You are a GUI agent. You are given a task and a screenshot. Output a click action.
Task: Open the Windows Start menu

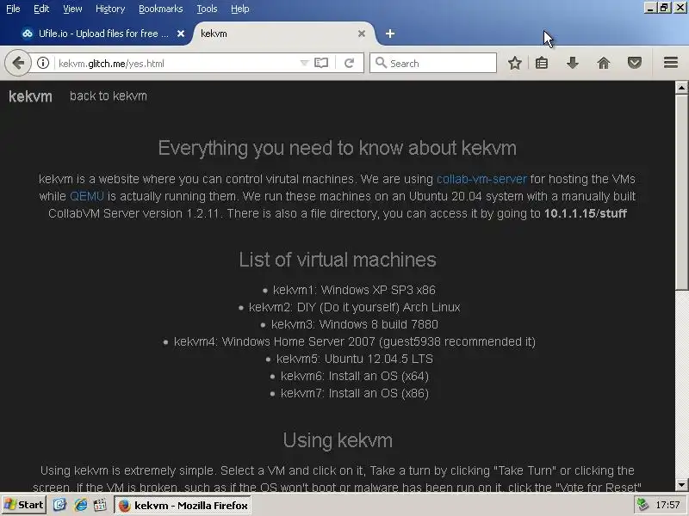pyautogui.click(x=24, y=505)
